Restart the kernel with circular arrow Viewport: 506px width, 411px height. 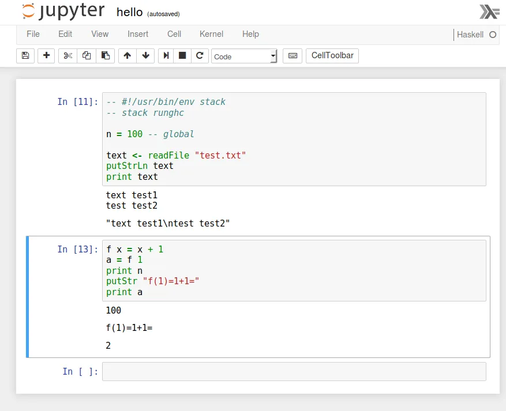[x=200, y=56]
